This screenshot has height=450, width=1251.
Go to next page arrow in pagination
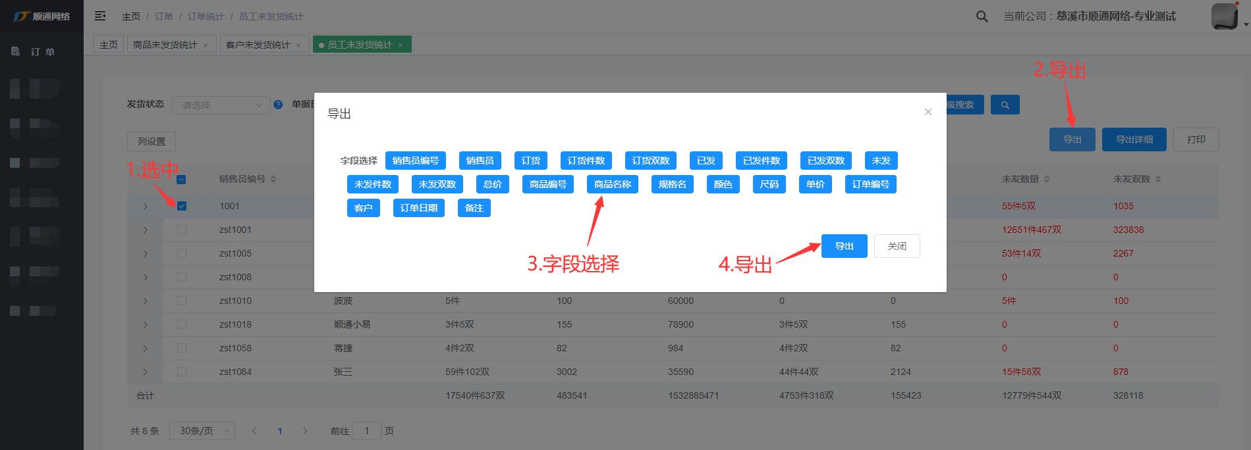pyautogui.click(x=305, y=431)
